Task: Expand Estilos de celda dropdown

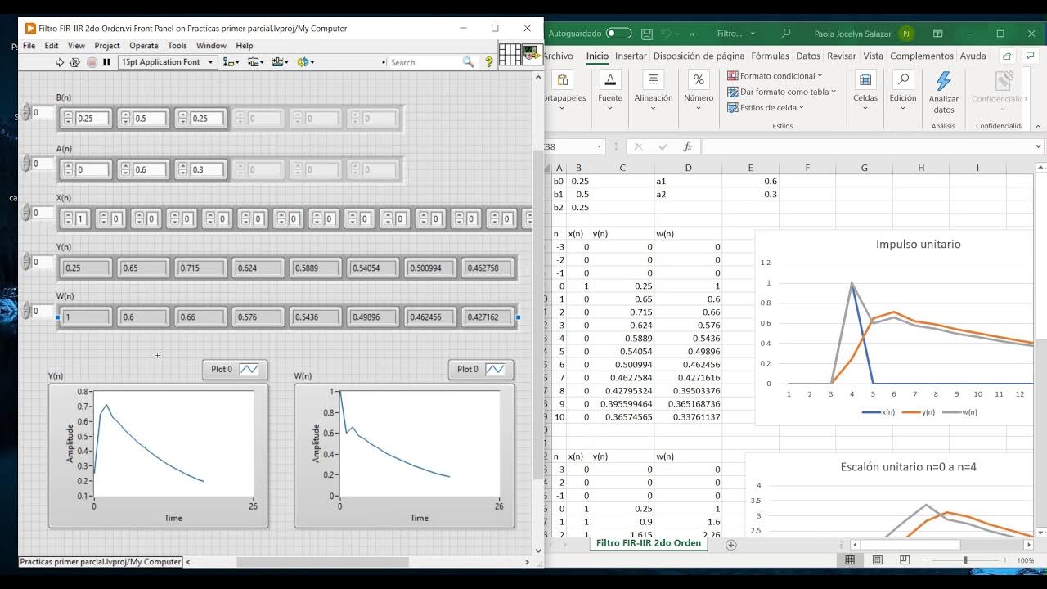Action: [766, 107]
